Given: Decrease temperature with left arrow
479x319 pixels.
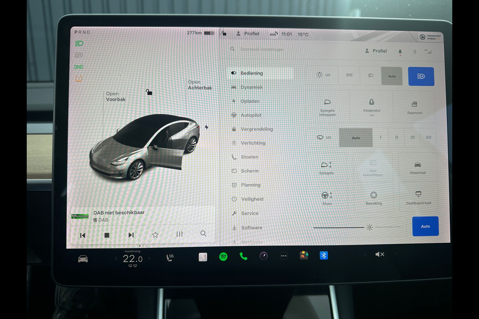Looking at the screenshot, I should (116, 259).
